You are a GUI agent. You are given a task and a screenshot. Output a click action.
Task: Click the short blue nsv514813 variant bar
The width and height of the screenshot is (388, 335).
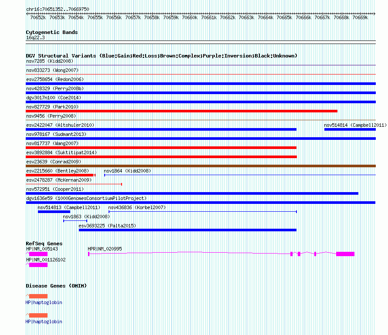pyautogui.click(x=54, y=212)
